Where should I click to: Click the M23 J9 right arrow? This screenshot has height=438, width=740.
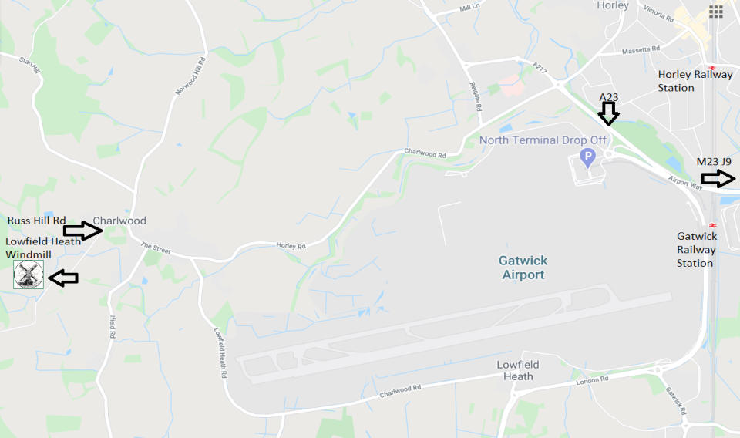coord(718,179)
